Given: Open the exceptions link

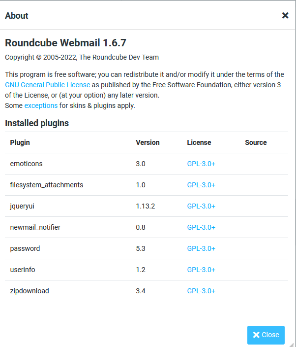Looking at the screenshot, I should click(x=41, y=105).
